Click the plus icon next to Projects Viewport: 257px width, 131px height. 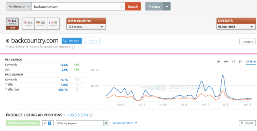pos(167,7)
